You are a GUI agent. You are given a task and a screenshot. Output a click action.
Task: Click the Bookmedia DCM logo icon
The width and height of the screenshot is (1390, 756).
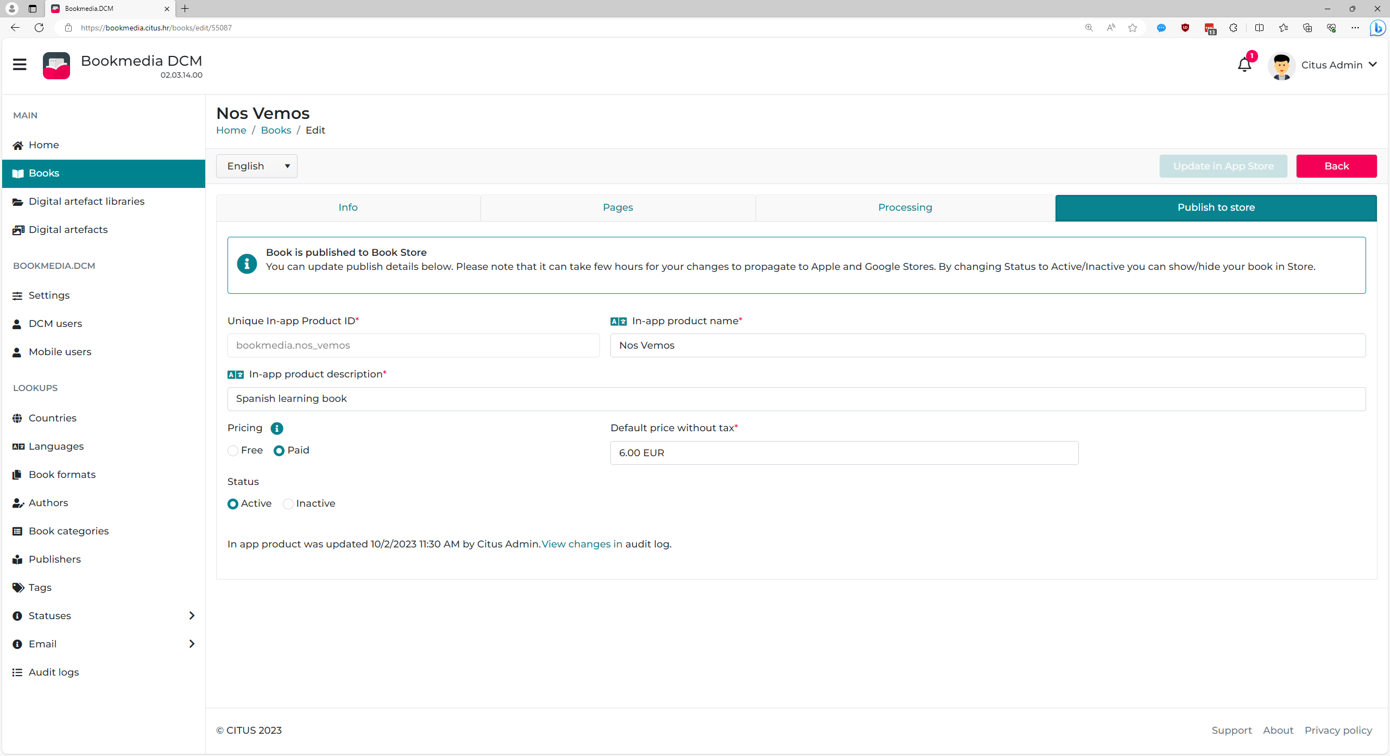point(56,66)
